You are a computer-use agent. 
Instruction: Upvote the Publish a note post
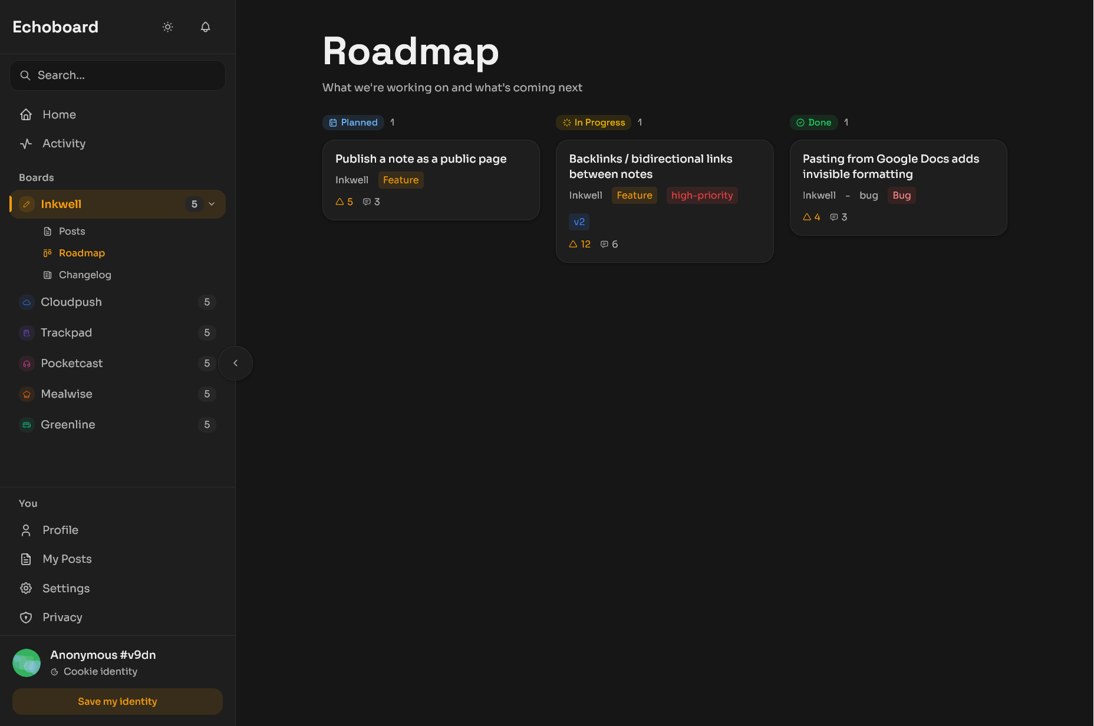[340, 202]
